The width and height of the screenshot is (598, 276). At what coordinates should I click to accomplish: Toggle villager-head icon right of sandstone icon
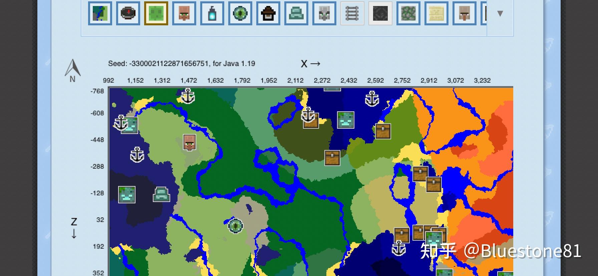click(465, 13)
